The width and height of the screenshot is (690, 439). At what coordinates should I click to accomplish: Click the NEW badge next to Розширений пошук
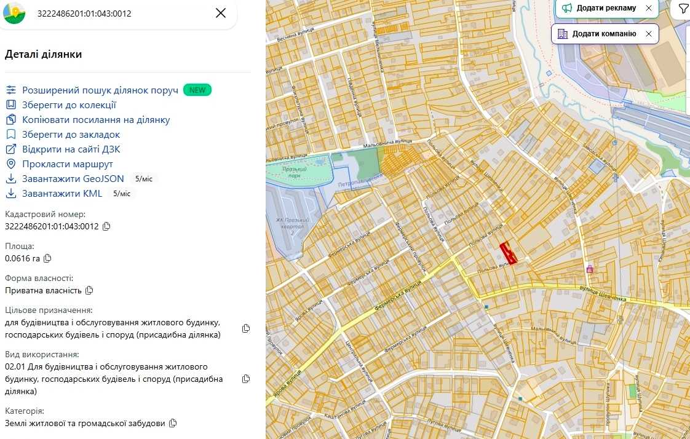(x=197, y=90)
